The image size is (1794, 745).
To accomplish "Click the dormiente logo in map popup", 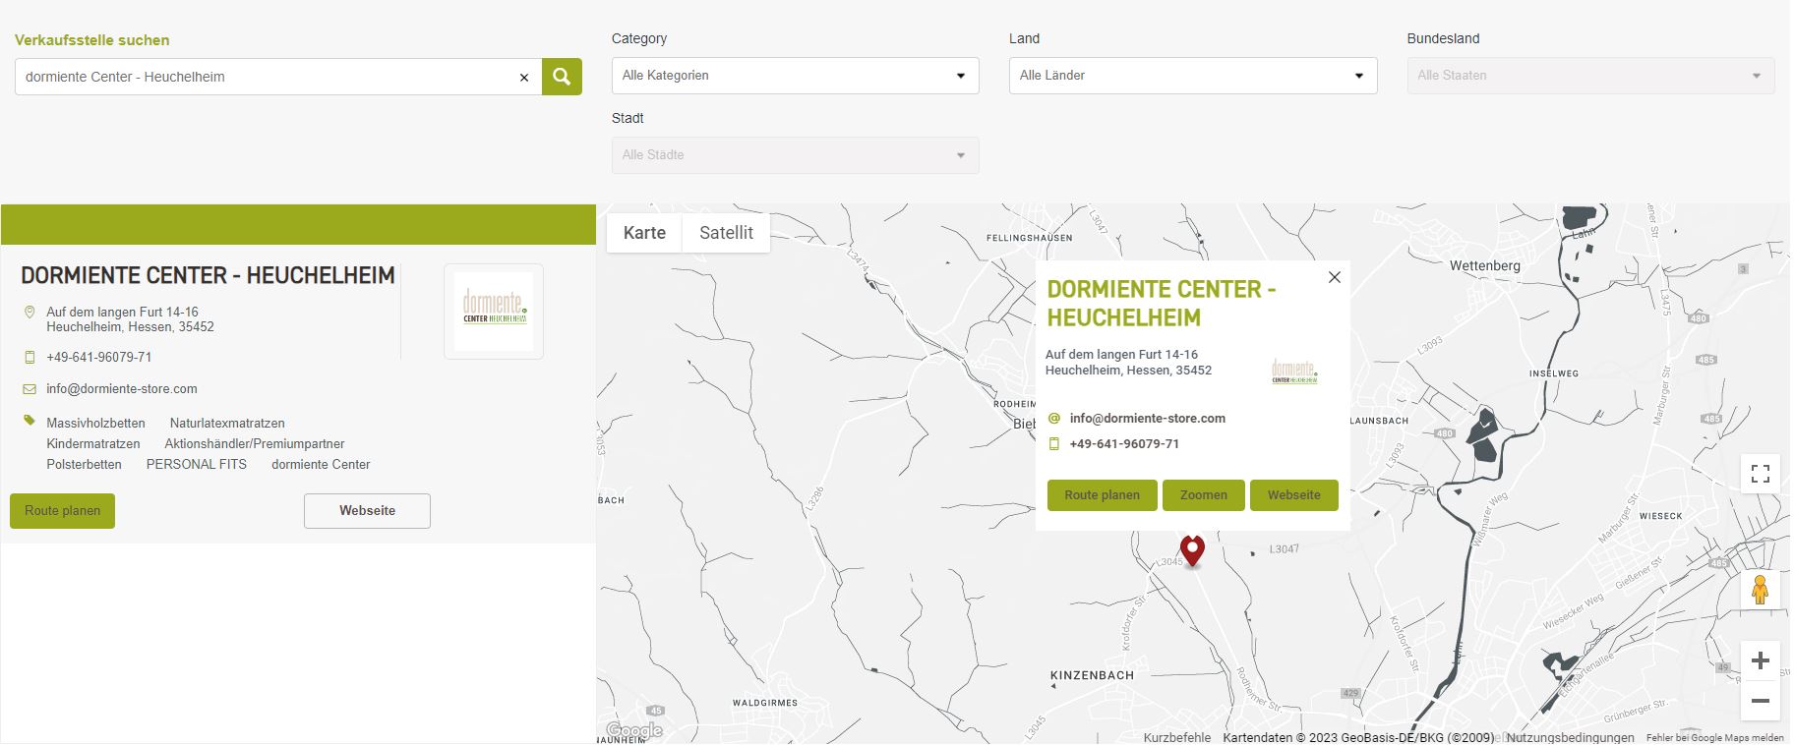I will pos(1294,372).
